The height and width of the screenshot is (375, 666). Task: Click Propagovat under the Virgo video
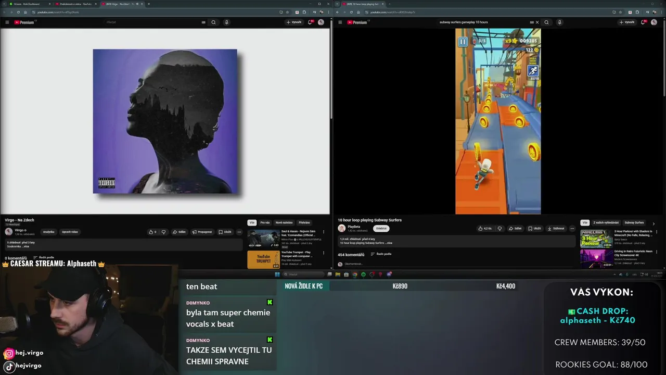[x=202, y=232]
